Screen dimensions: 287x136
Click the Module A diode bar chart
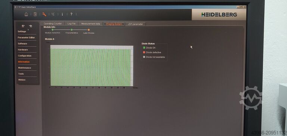[x=92, y=65]
